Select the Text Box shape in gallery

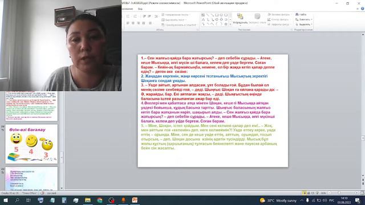(203, 15)
